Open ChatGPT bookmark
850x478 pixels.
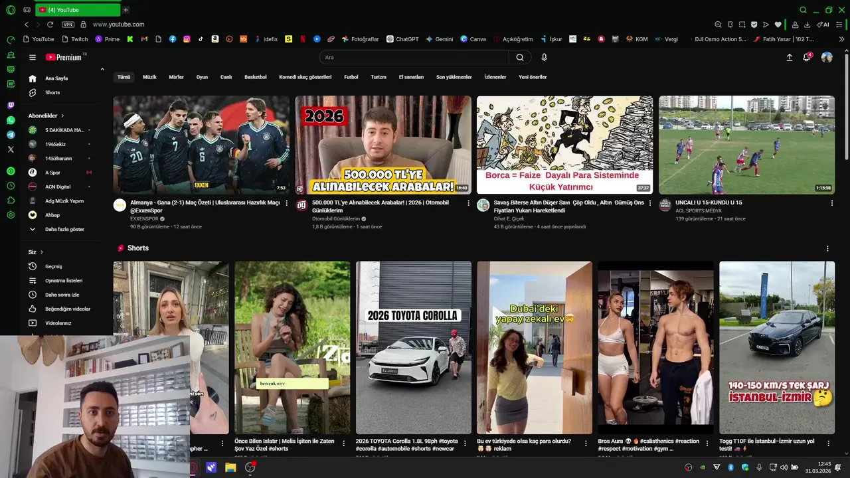[402, 39]
